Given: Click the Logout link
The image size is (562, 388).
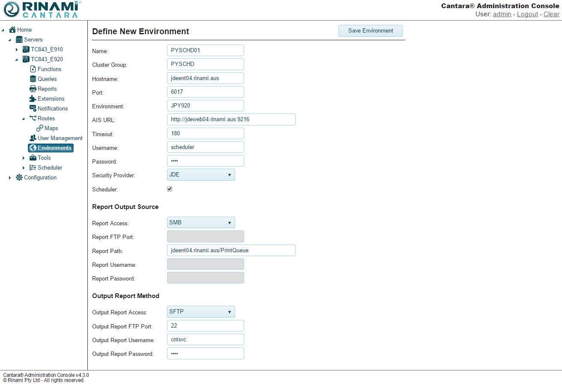Looking at the screenshot, I should click(x=527, y=14).
